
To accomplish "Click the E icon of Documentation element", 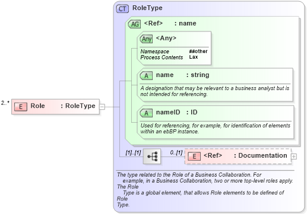I will (x=194, y=156).
